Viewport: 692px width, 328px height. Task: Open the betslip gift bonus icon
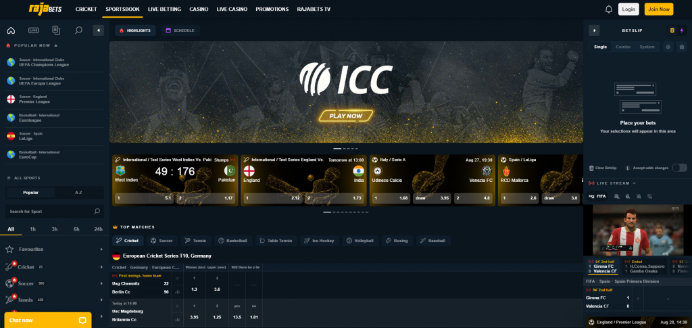tap(681, 47)
